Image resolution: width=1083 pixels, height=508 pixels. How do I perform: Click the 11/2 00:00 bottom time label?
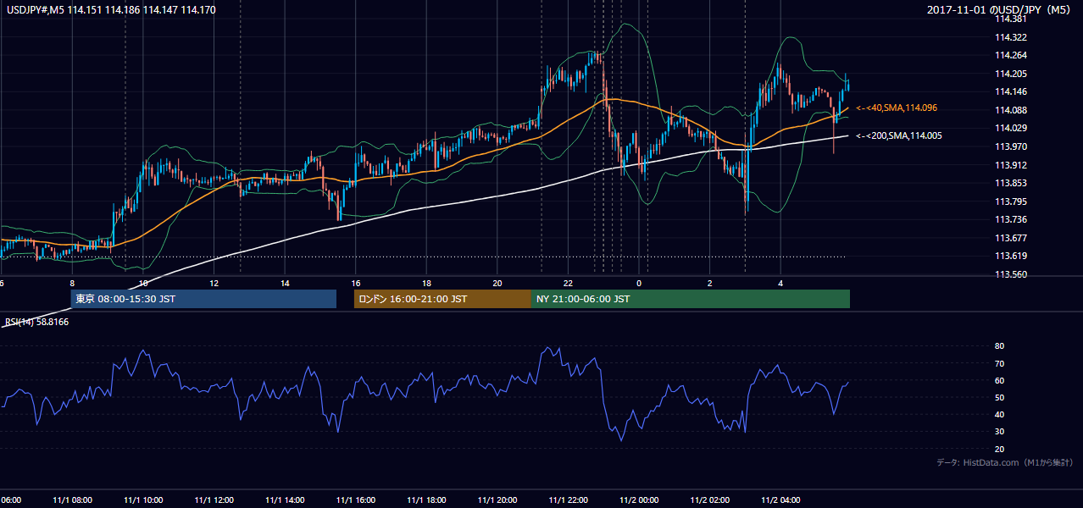[x=640, y=500]
